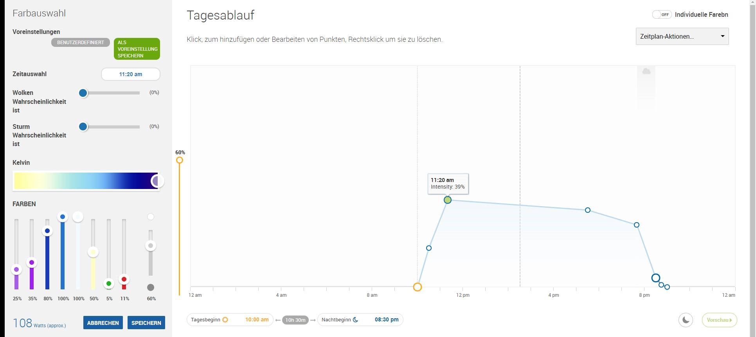Click the large blue sunset point on the graph

point(656,278)
